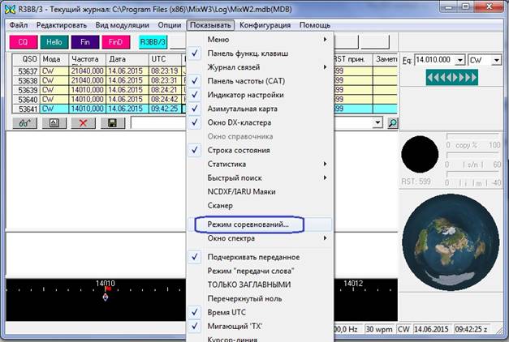Click the icon between binoculars and red X
This screenshot has width=509, height=342.
click(53, 122)
